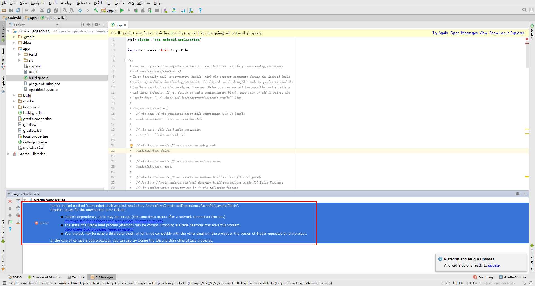Open the Project Structure icon
535x286 pixels.
pos(183,10)
